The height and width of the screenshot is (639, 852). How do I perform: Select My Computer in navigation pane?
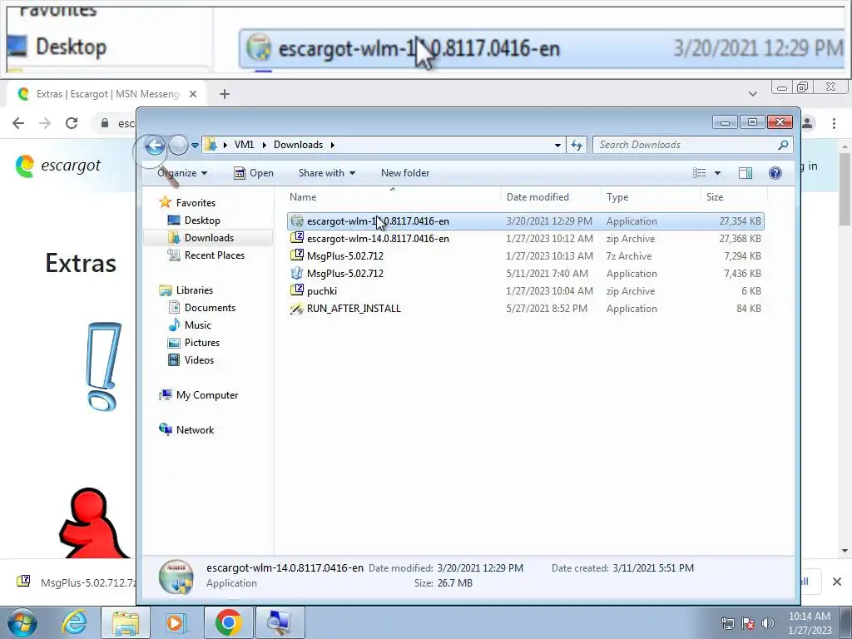(x=198, y=395)
